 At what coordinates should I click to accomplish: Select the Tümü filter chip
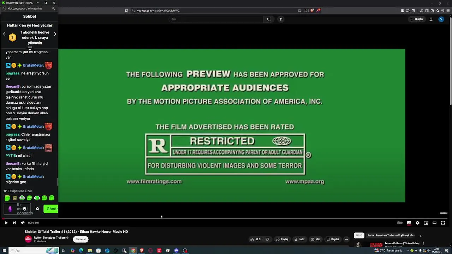pyautogui.click(x=359, y=235)
